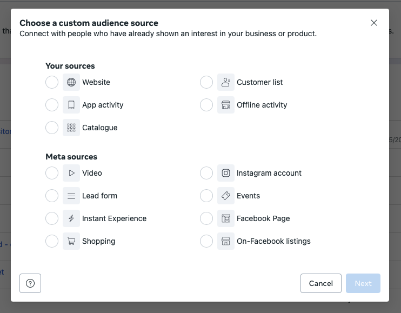The height and width of the screenshot is (313, 401).
Task: Click the 'Events' label text
Action: point(248,196)
